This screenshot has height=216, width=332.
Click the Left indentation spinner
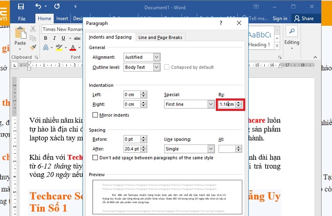click(144, 94)
